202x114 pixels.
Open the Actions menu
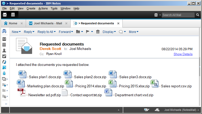tap(43, 8)
